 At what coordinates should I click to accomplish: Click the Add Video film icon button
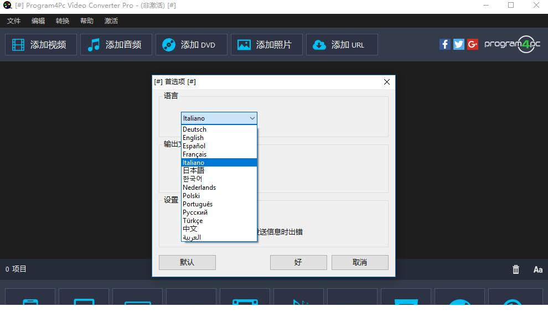[x=41, y=45]
